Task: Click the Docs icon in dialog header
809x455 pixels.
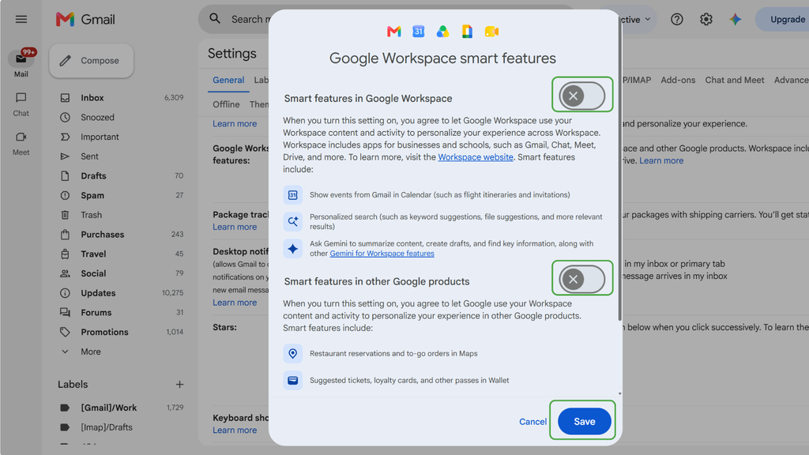Action: [x=467, y=32]
